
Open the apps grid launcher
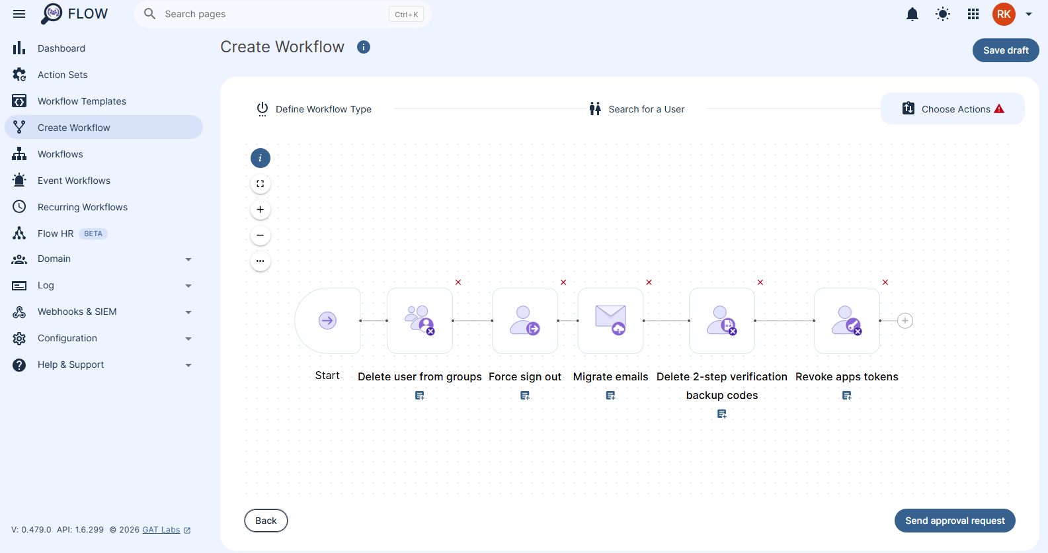[x=973, y=14]
